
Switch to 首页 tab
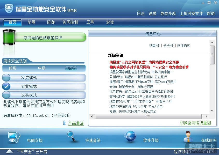pyautogui.click(x=12, y=22)
